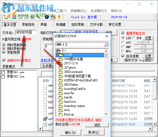The image size is (158, 137).
Task: Toggle 同时录制声音 checkbox
Action: (x=4, y=45)
